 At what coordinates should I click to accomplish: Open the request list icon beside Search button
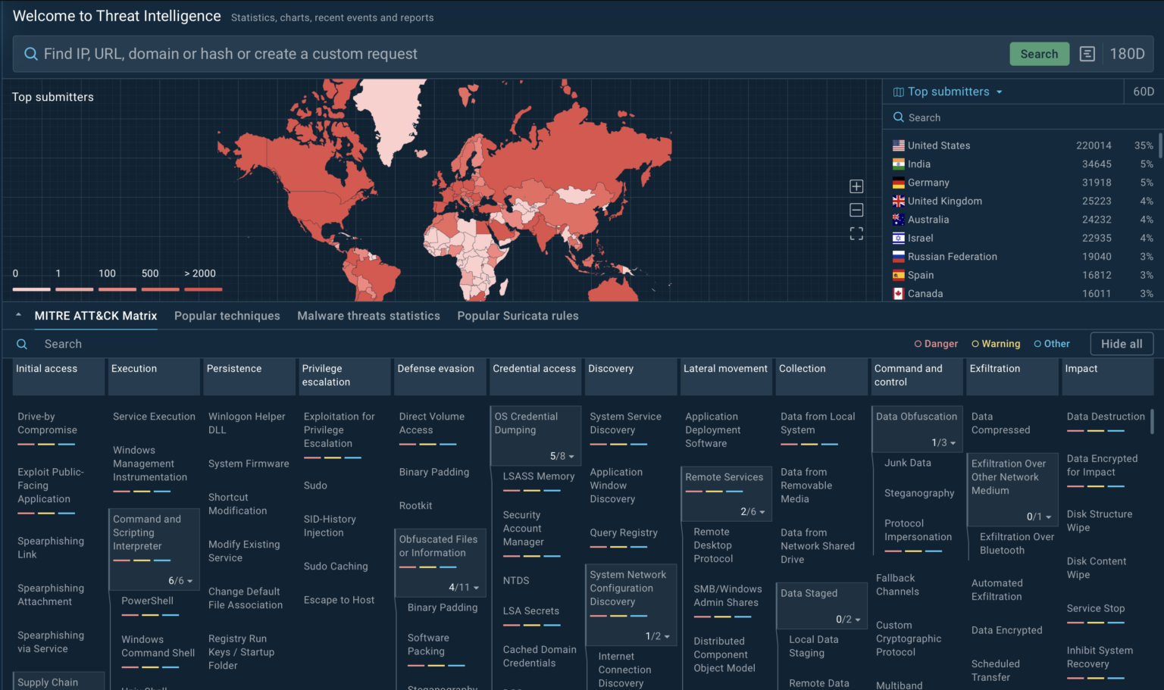(x=1087, y=54)
